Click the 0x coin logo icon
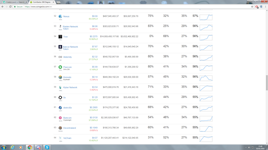Image resolution: width=268 pixels, height=150 pixels. pyautogui.click(x=60, y=97)
